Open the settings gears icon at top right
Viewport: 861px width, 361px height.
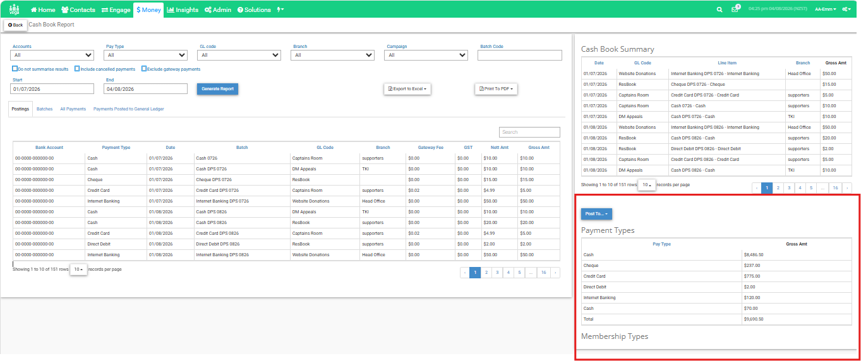[846, 9]
